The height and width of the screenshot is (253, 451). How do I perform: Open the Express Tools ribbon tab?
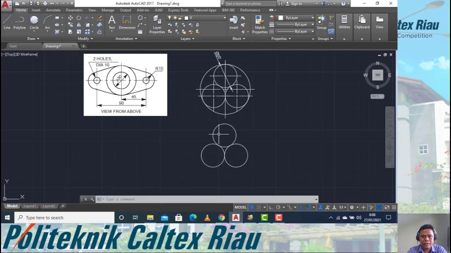(178, 10)
